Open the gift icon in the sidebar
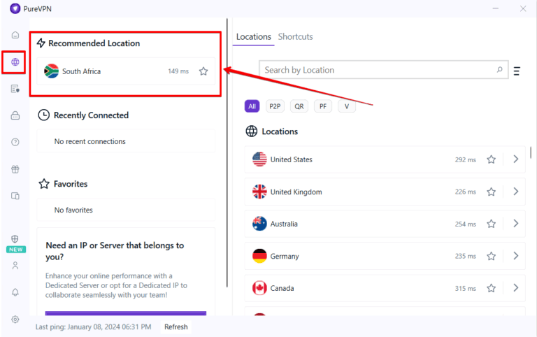 point(15,169)
